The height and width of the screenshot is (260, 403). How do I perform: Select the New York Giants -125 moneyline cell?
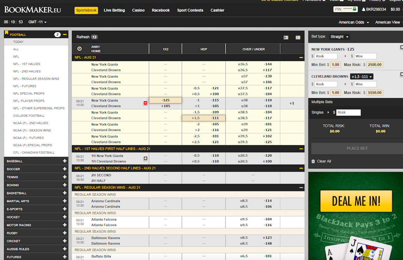click(165, 100)
